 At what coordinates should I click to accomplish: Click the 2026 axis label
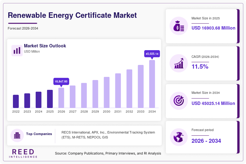(x=61, y=112)
